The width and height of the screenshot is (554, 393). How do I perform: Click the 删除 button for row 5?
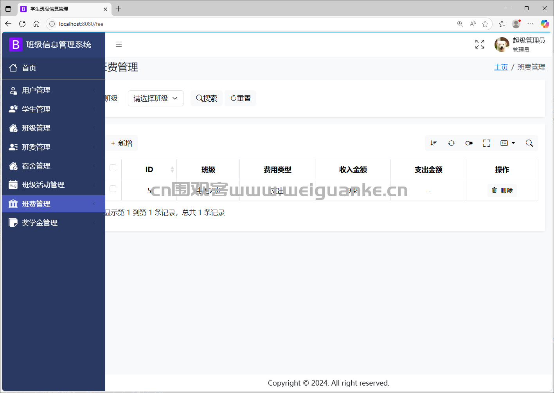click(x=502, y=190)
